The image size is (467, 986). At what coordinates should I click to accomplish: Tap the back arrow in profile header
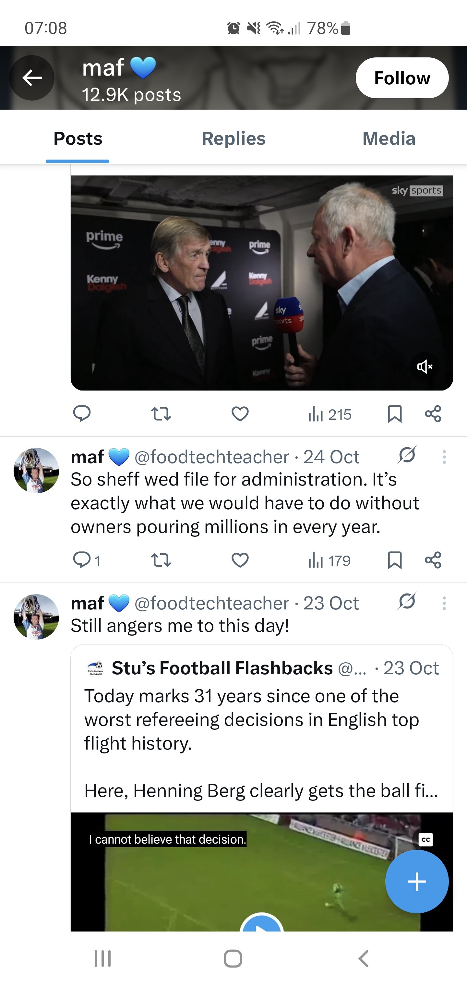[x=32, y=78]
